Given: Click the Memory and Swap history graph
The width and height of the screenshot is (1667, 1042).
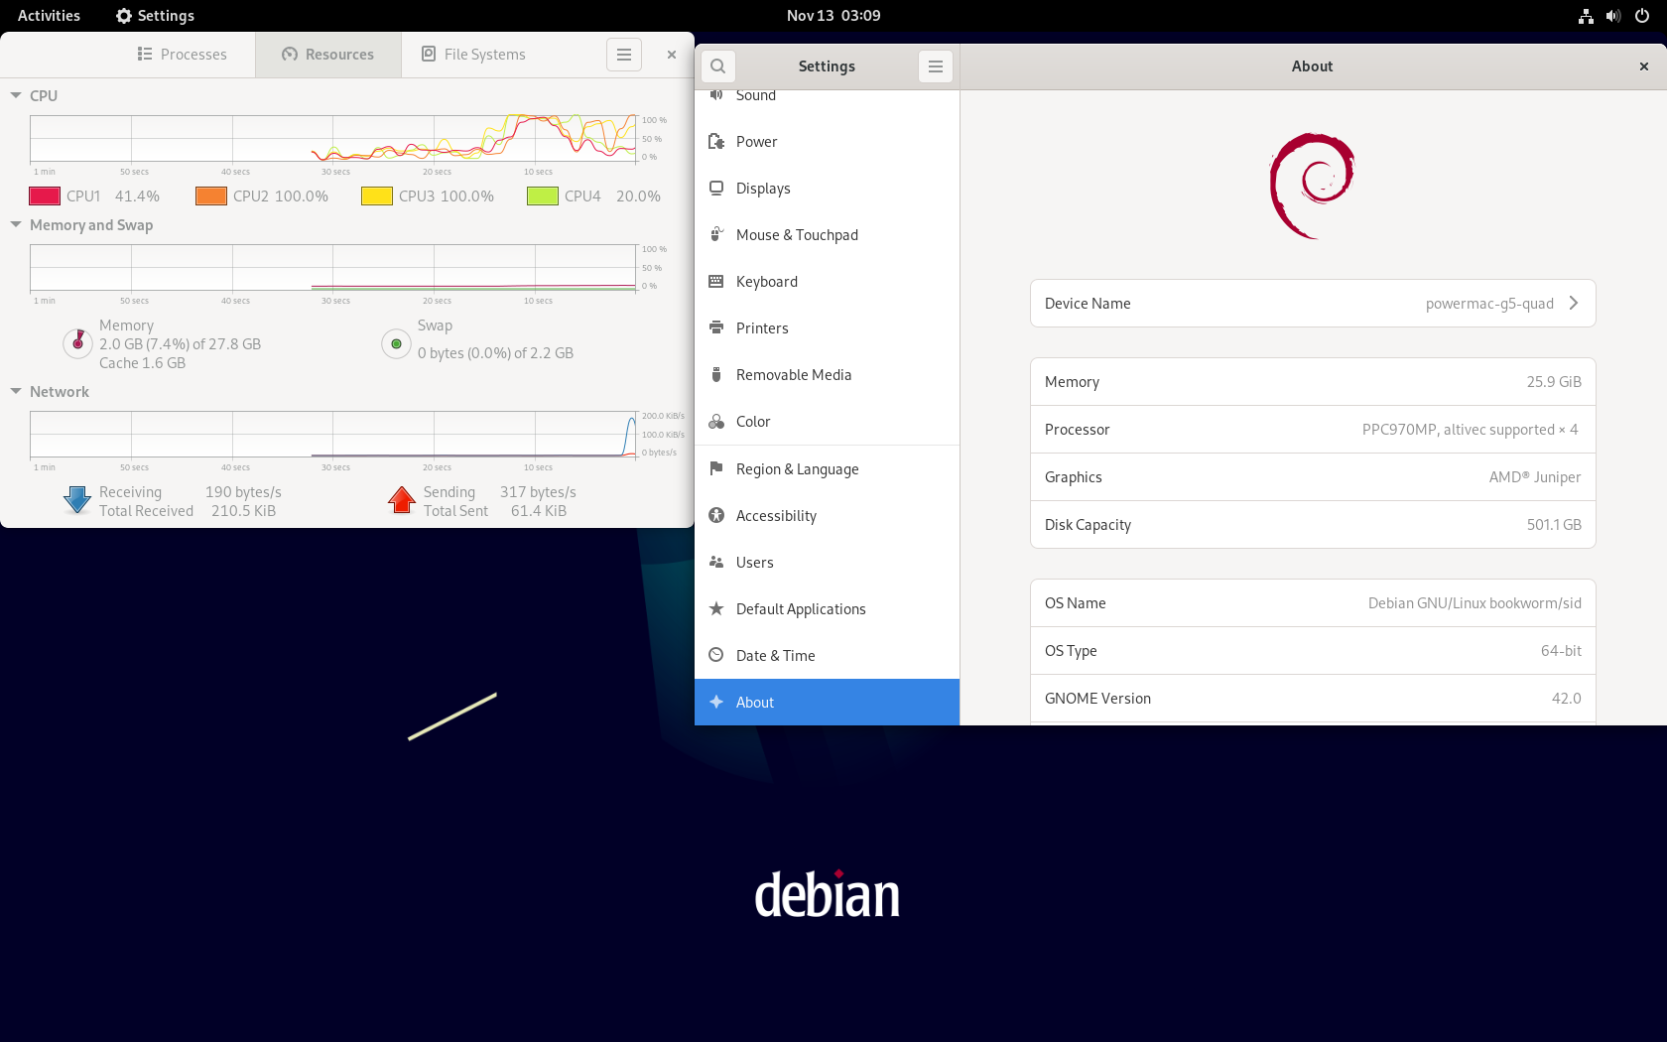Looking at the screenshot, I should coord(333,268).
